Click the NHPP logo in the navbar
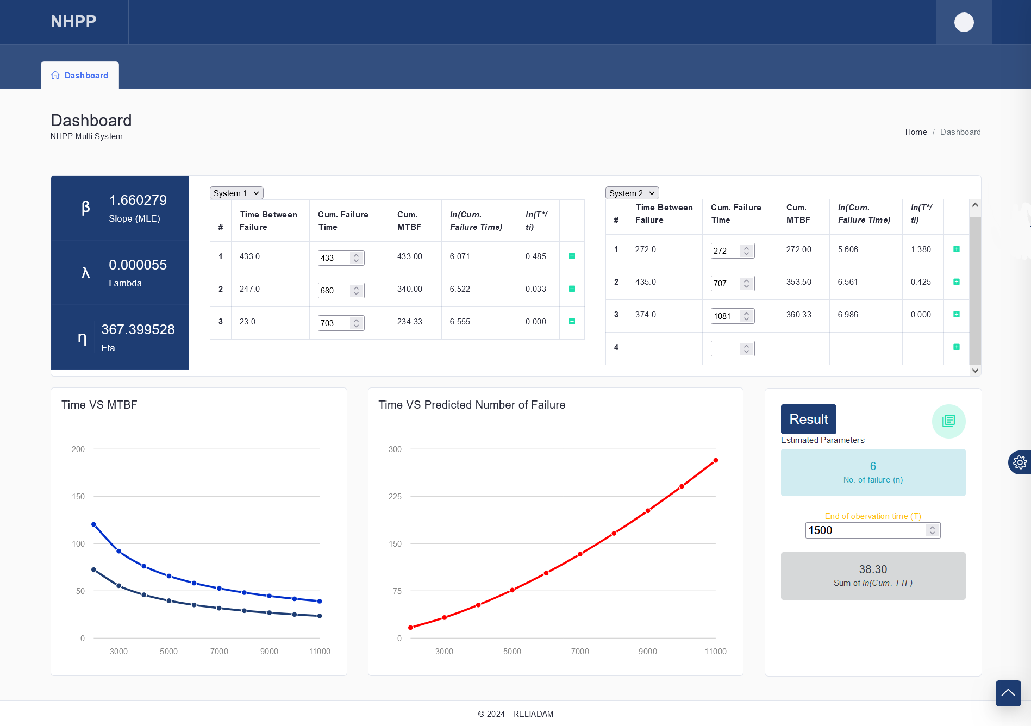 (x=73, y=21)
